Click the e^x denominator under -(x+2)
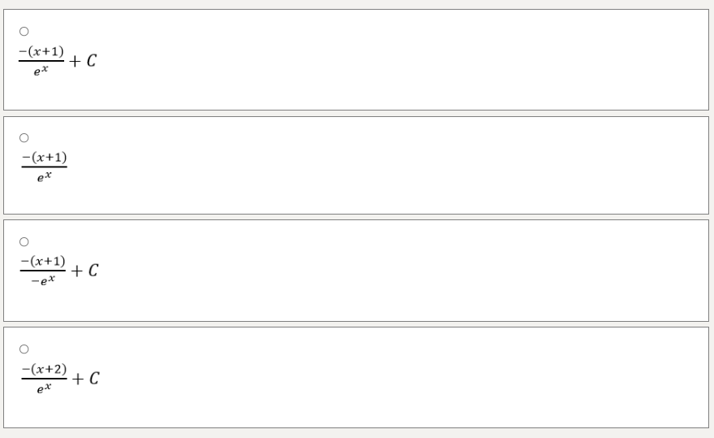The height and width of the screenshot is (438, 714). 44,388
